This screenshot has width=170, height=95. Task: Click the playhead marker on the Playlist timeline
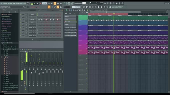tap(114, 14)
